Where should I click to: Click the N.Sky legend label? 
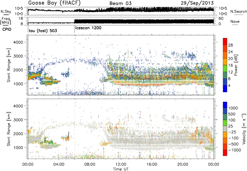[6, 11]
